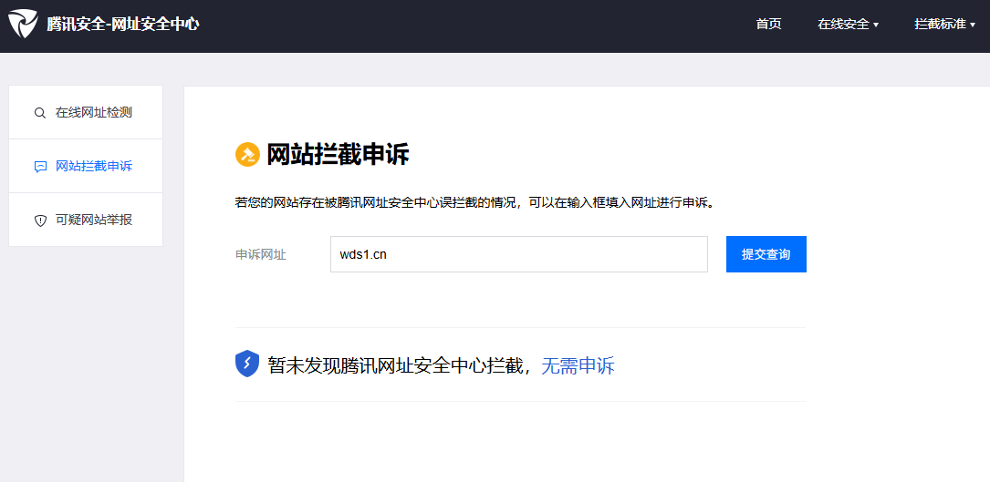
Task: Expand the 在线安全 dropdown menu
Action: (848, 25)
